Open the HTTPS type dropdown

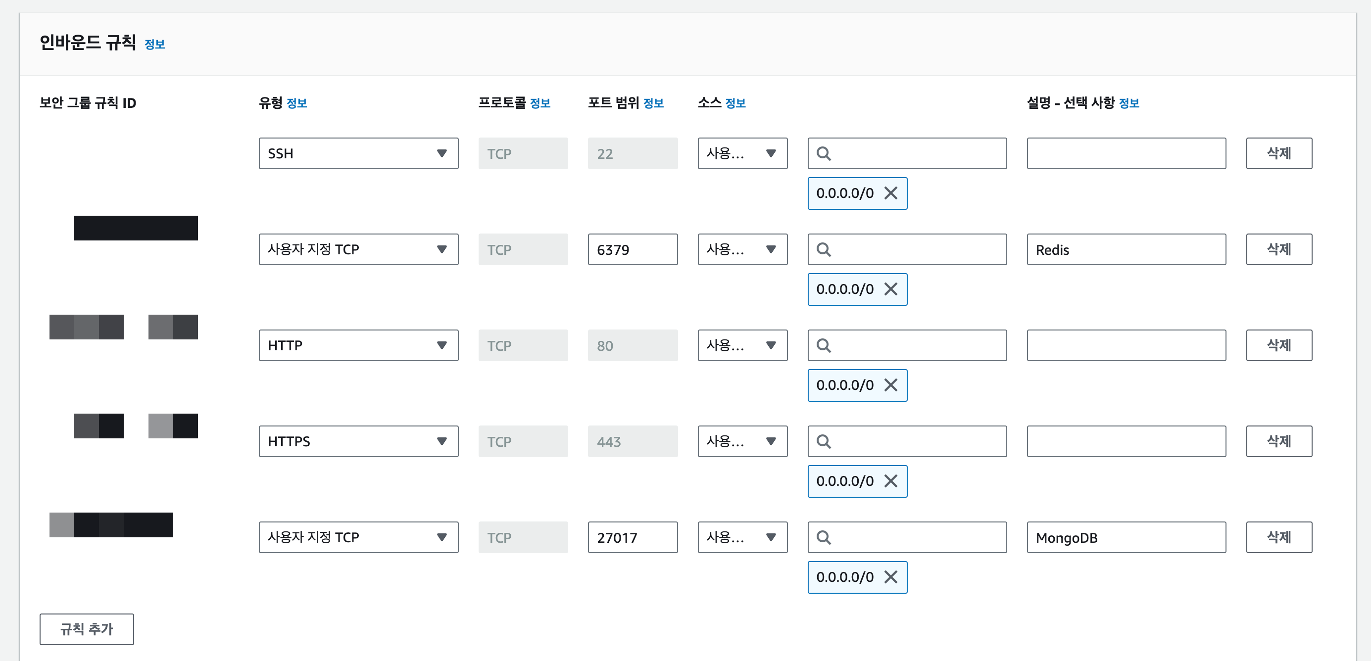point(358,441)
